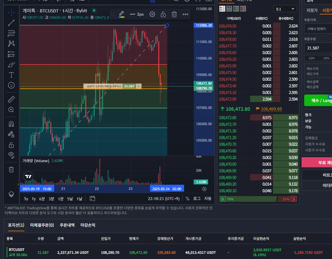The image size is (332, 259).
Task: Click the 112006.20 price axis label
Action: click(203, 25)
